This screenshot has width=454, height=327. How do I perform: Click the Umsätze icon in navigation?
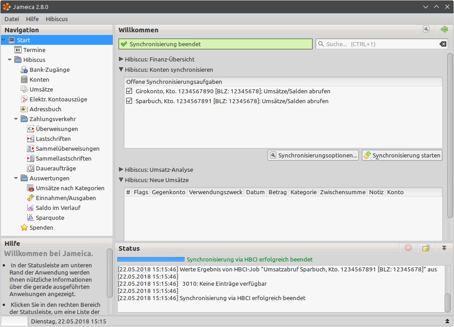24,89
